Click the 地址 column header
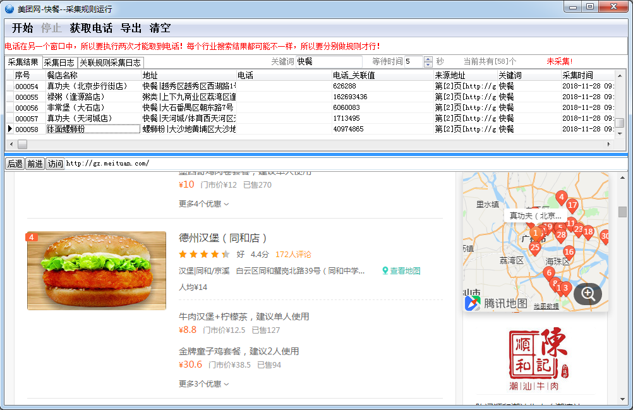Image resolution: width=633 pixels, height=410 pixels. (188, 75)
